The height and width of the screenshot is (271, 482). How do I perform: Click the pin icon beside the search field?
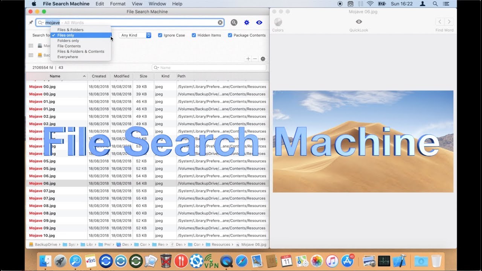click(31, 23)
